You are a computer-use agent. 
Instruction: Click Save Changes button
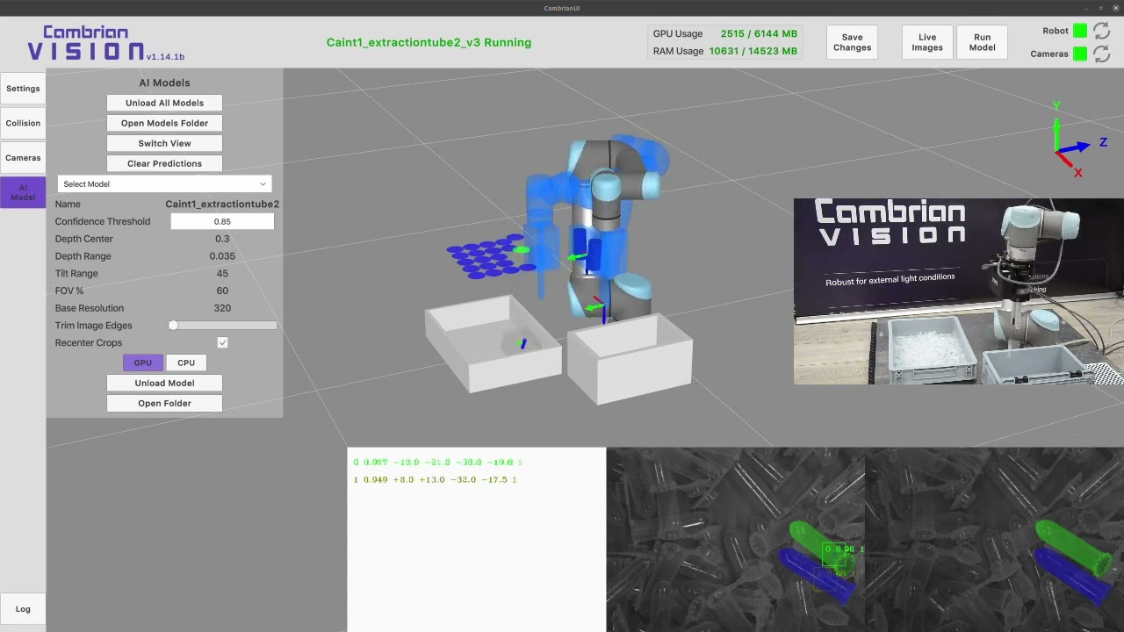click(x=852, y=42)
